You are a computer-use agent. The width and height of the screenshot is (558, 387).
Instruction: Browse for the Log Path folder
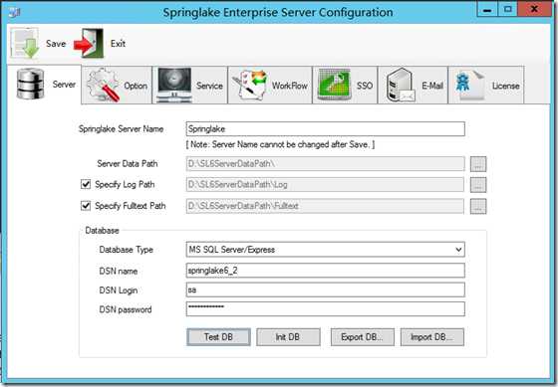[x=478, y=185]
